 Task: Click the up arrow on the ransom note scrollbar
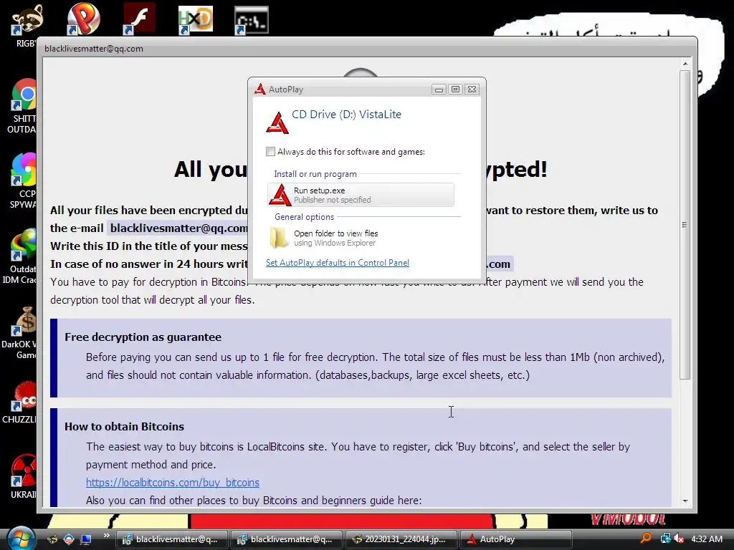685,64
